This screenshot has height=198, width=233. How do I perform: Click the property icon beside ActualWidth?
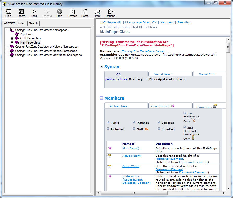coord(109,166)
